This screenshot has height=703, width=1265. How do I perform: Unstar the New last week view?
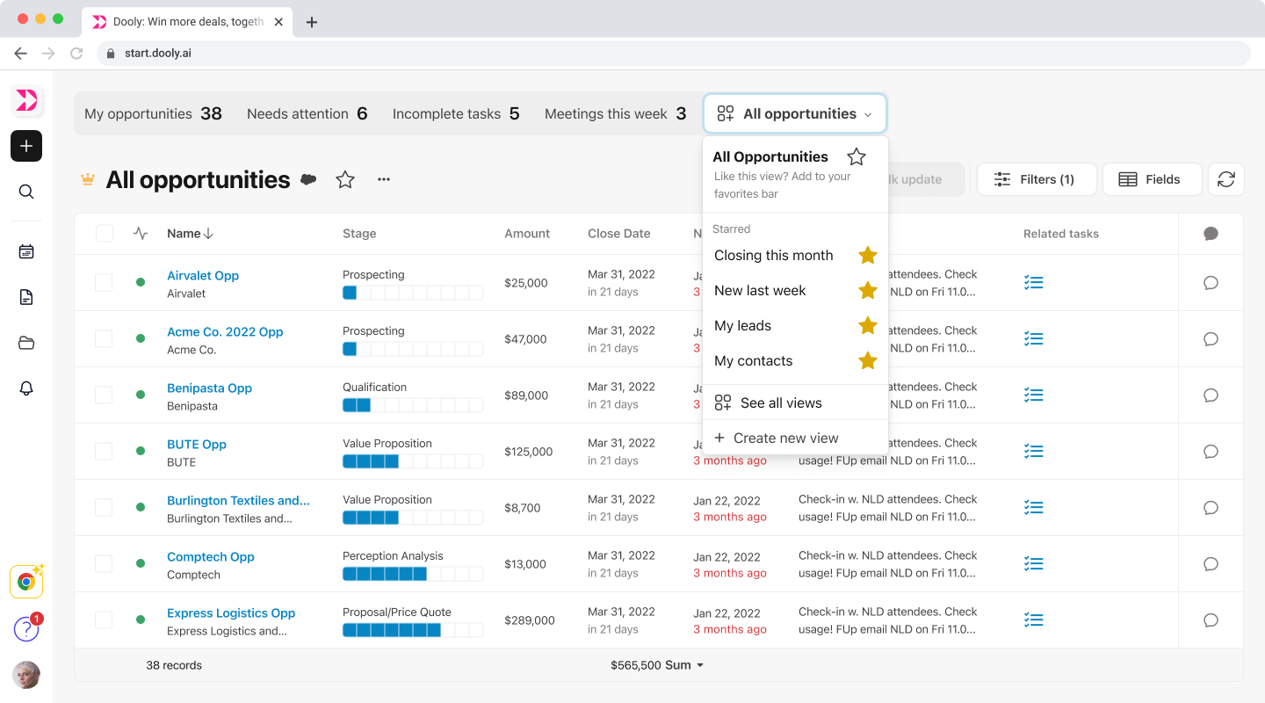click(x=868, y=291)
